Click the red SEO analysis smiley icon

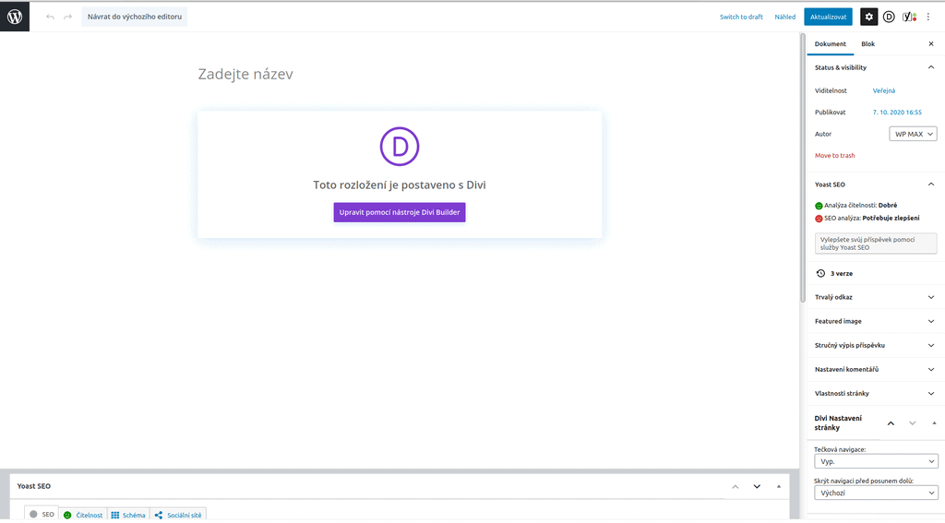[819, 218]
